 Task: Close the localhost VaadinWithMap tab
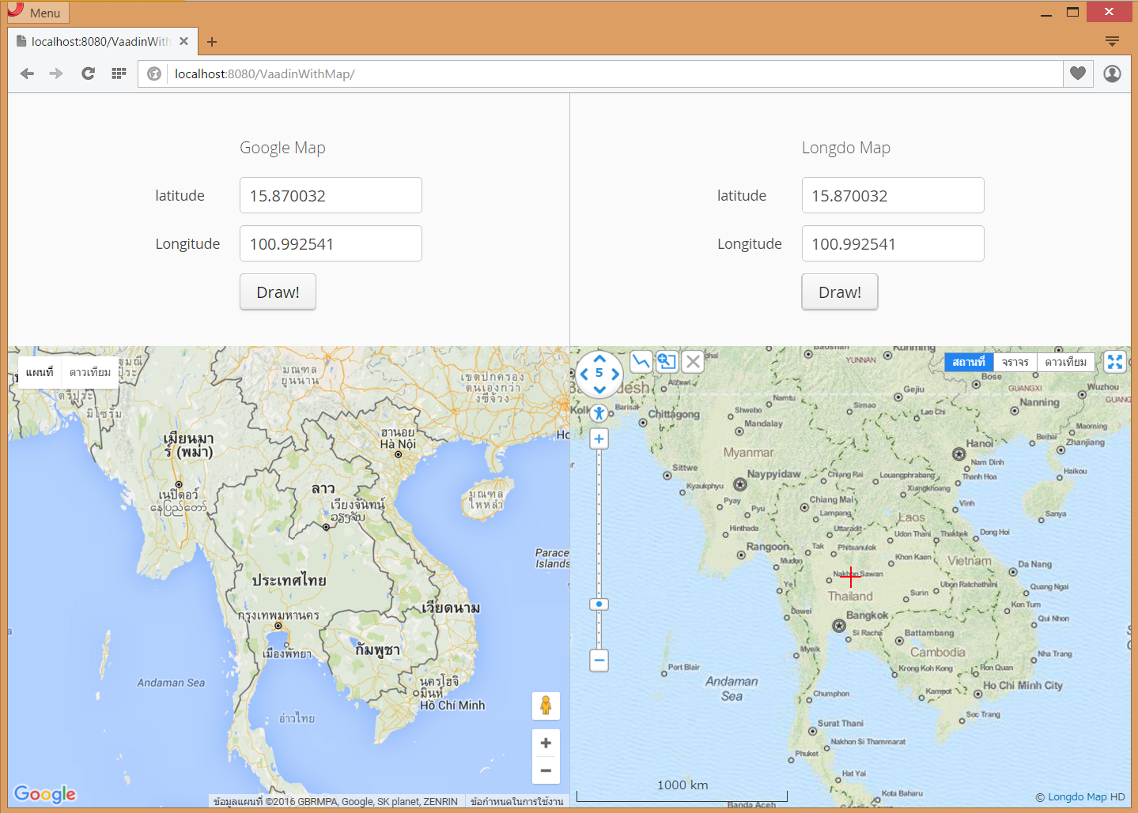pyautogui.click(x=183, y=41)
